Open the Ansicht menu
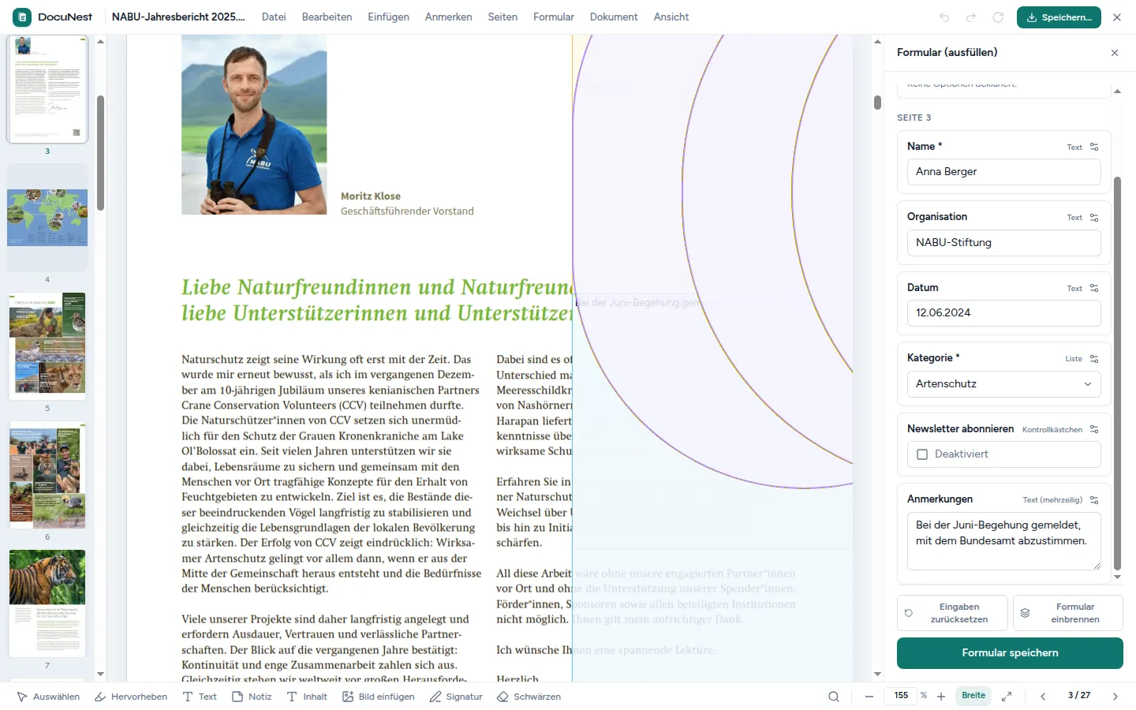This screenshot has width=1136, height=710. (x=671, y=17)
